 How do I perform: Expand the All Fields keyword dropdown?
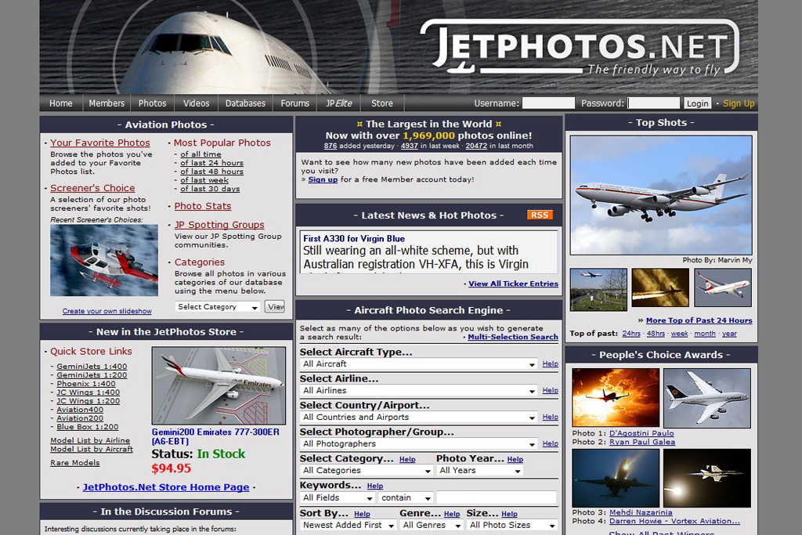[x=338, y=497]
